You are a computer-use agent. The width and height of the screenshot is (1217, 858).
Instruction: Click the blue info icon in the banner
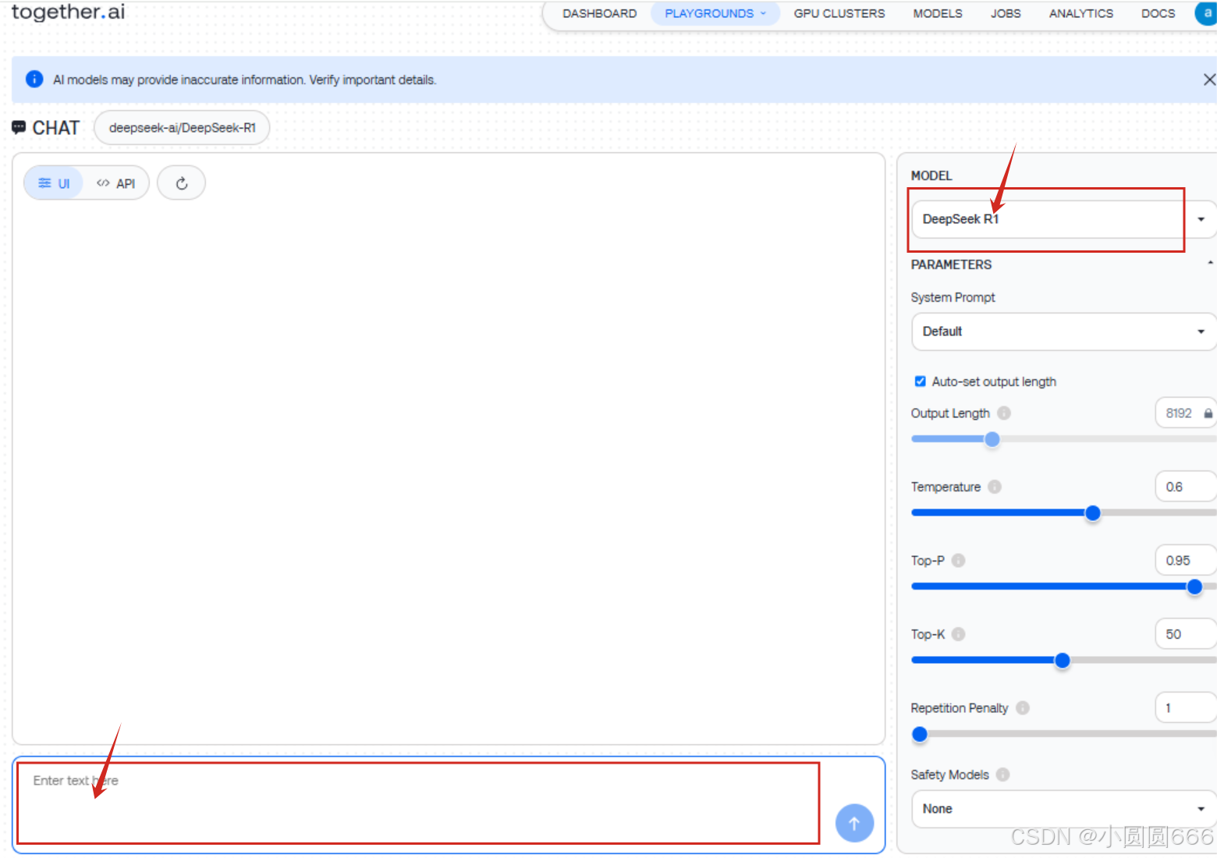click(x=34, y=79)
